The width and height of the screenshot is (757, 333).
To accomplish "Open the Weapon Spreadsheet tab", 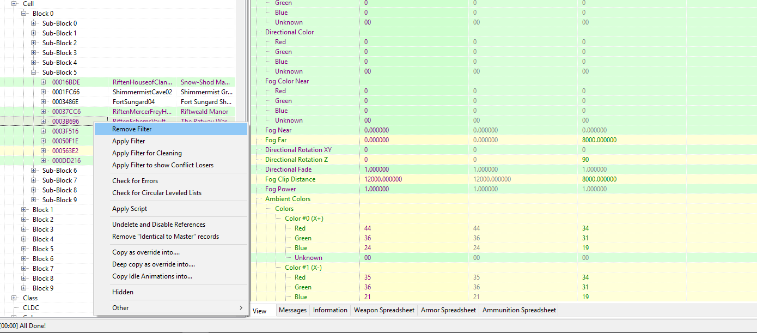I will (x=384, y=310).
